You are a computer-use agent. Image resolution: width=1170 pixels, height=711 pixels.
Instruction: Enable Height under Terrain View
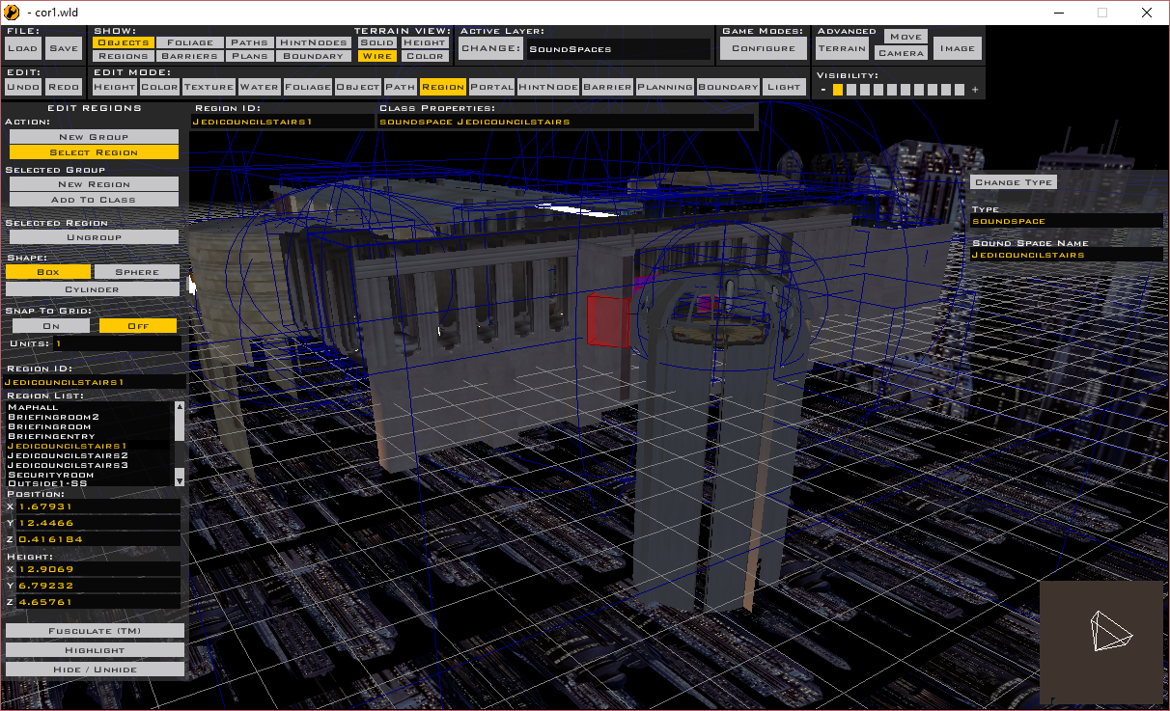425,42
